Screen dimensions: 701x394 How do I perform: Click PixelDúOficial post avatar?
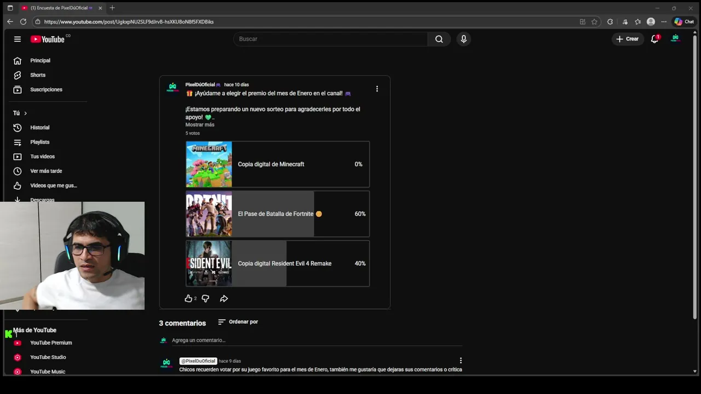click(x=173, y=88)
